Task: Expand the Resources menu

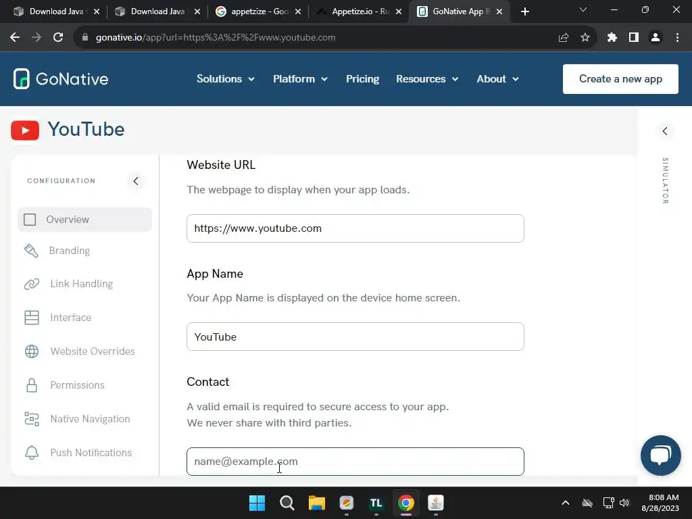Action: 427,79
